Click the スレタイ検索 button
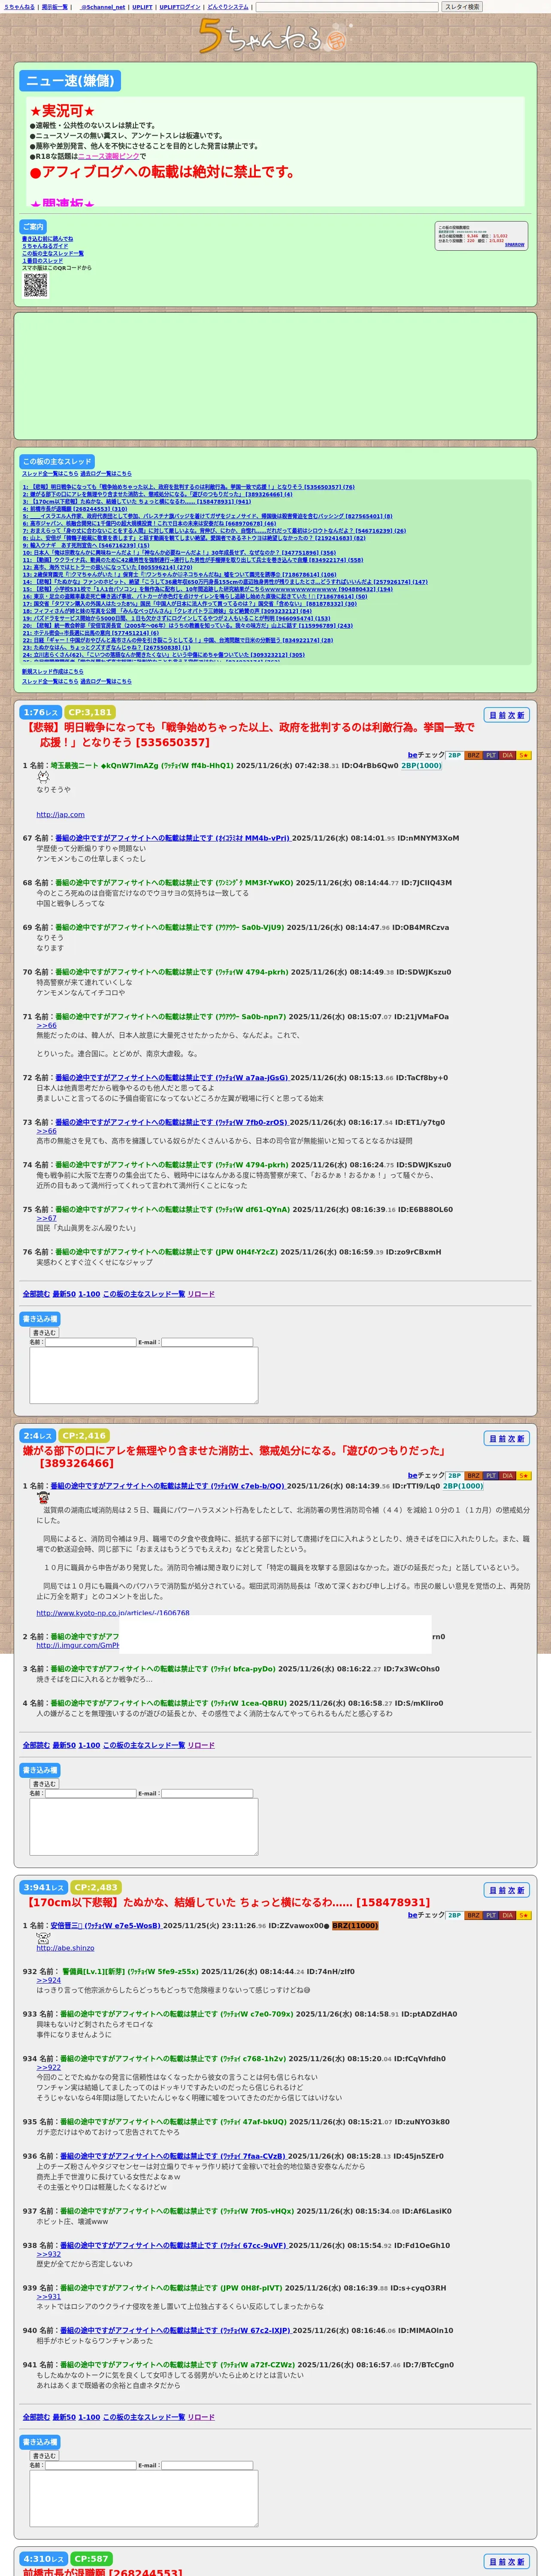 [462, 7]
